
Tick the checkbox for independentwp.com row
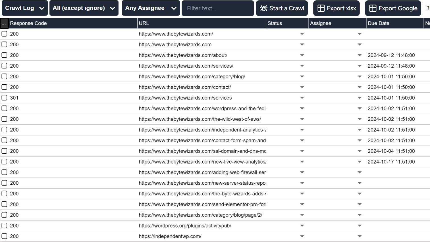click(x=5, y=236)
